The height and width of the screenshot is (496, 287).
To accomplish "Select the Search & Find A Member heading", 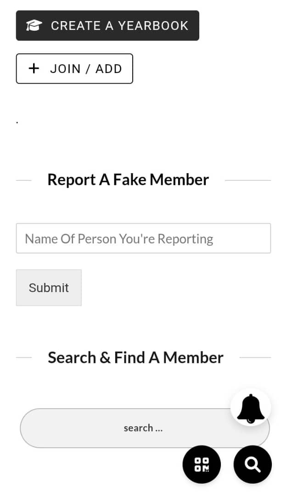I will coord(135,357).
